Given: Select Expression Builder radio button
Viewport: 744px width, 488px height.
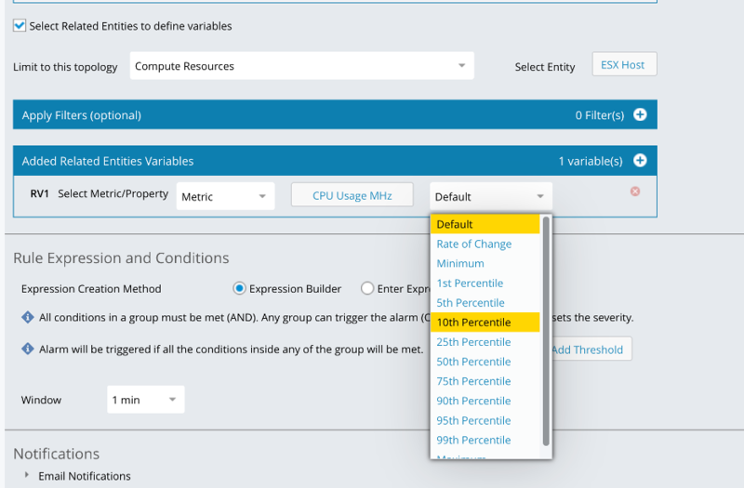Looking at the screenshot, I should (239, 288).
